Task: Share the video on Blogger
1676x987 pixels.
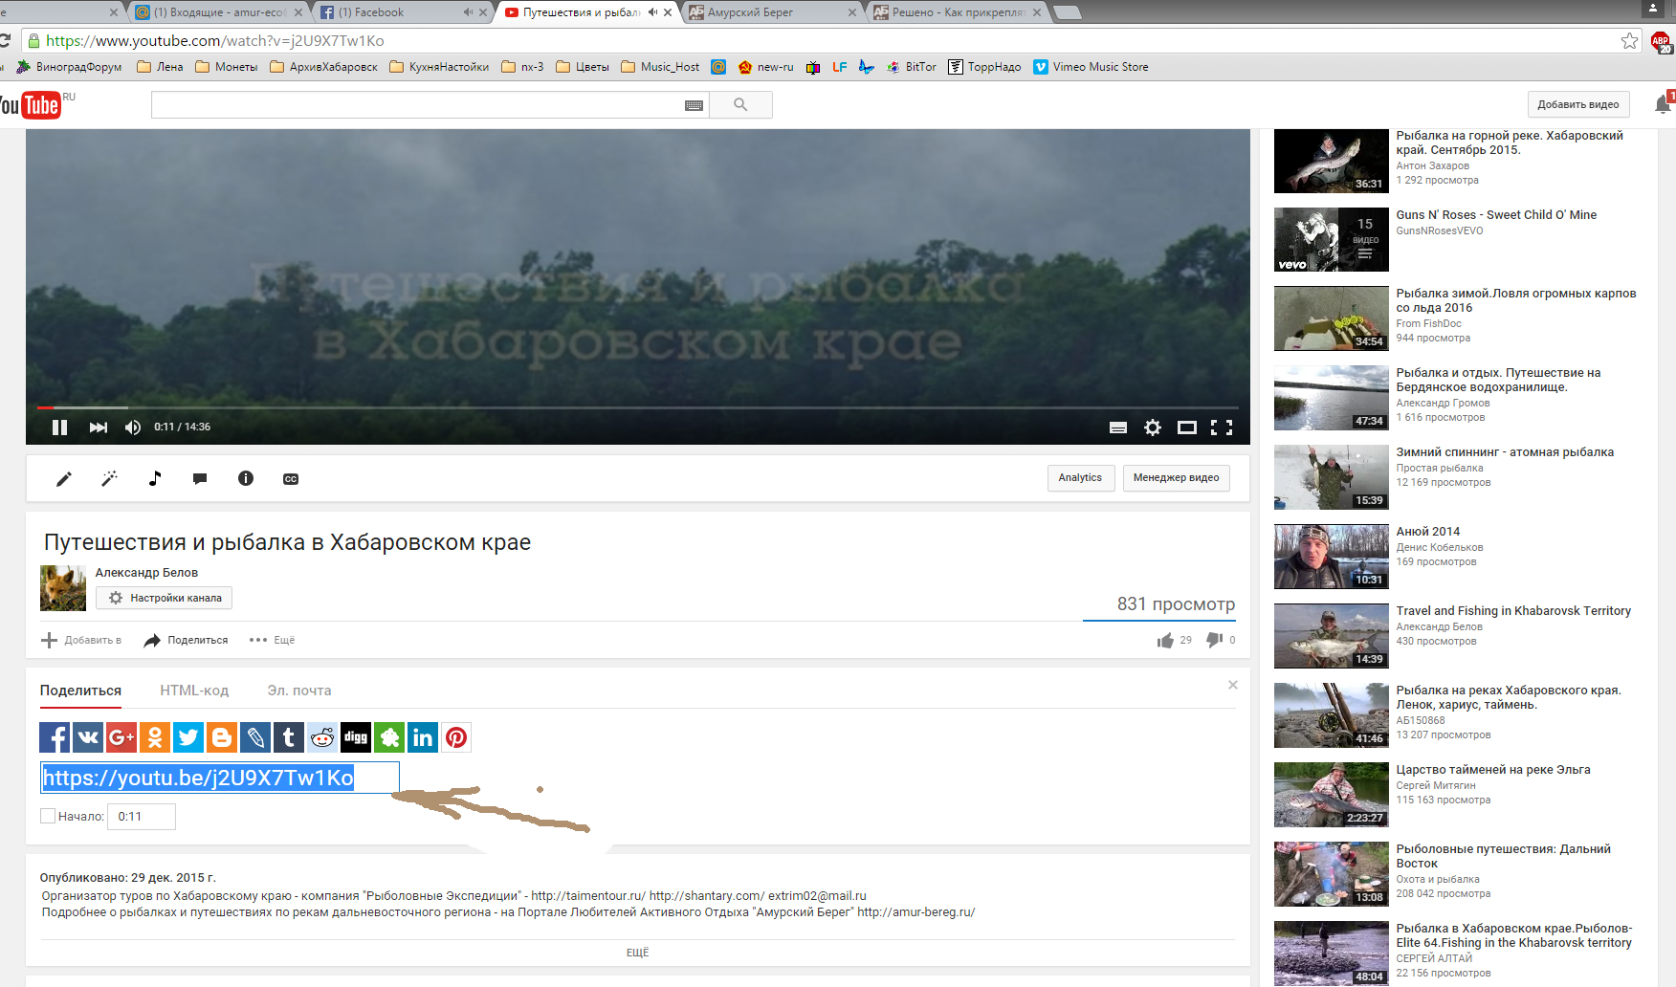Action: point(222,737)
